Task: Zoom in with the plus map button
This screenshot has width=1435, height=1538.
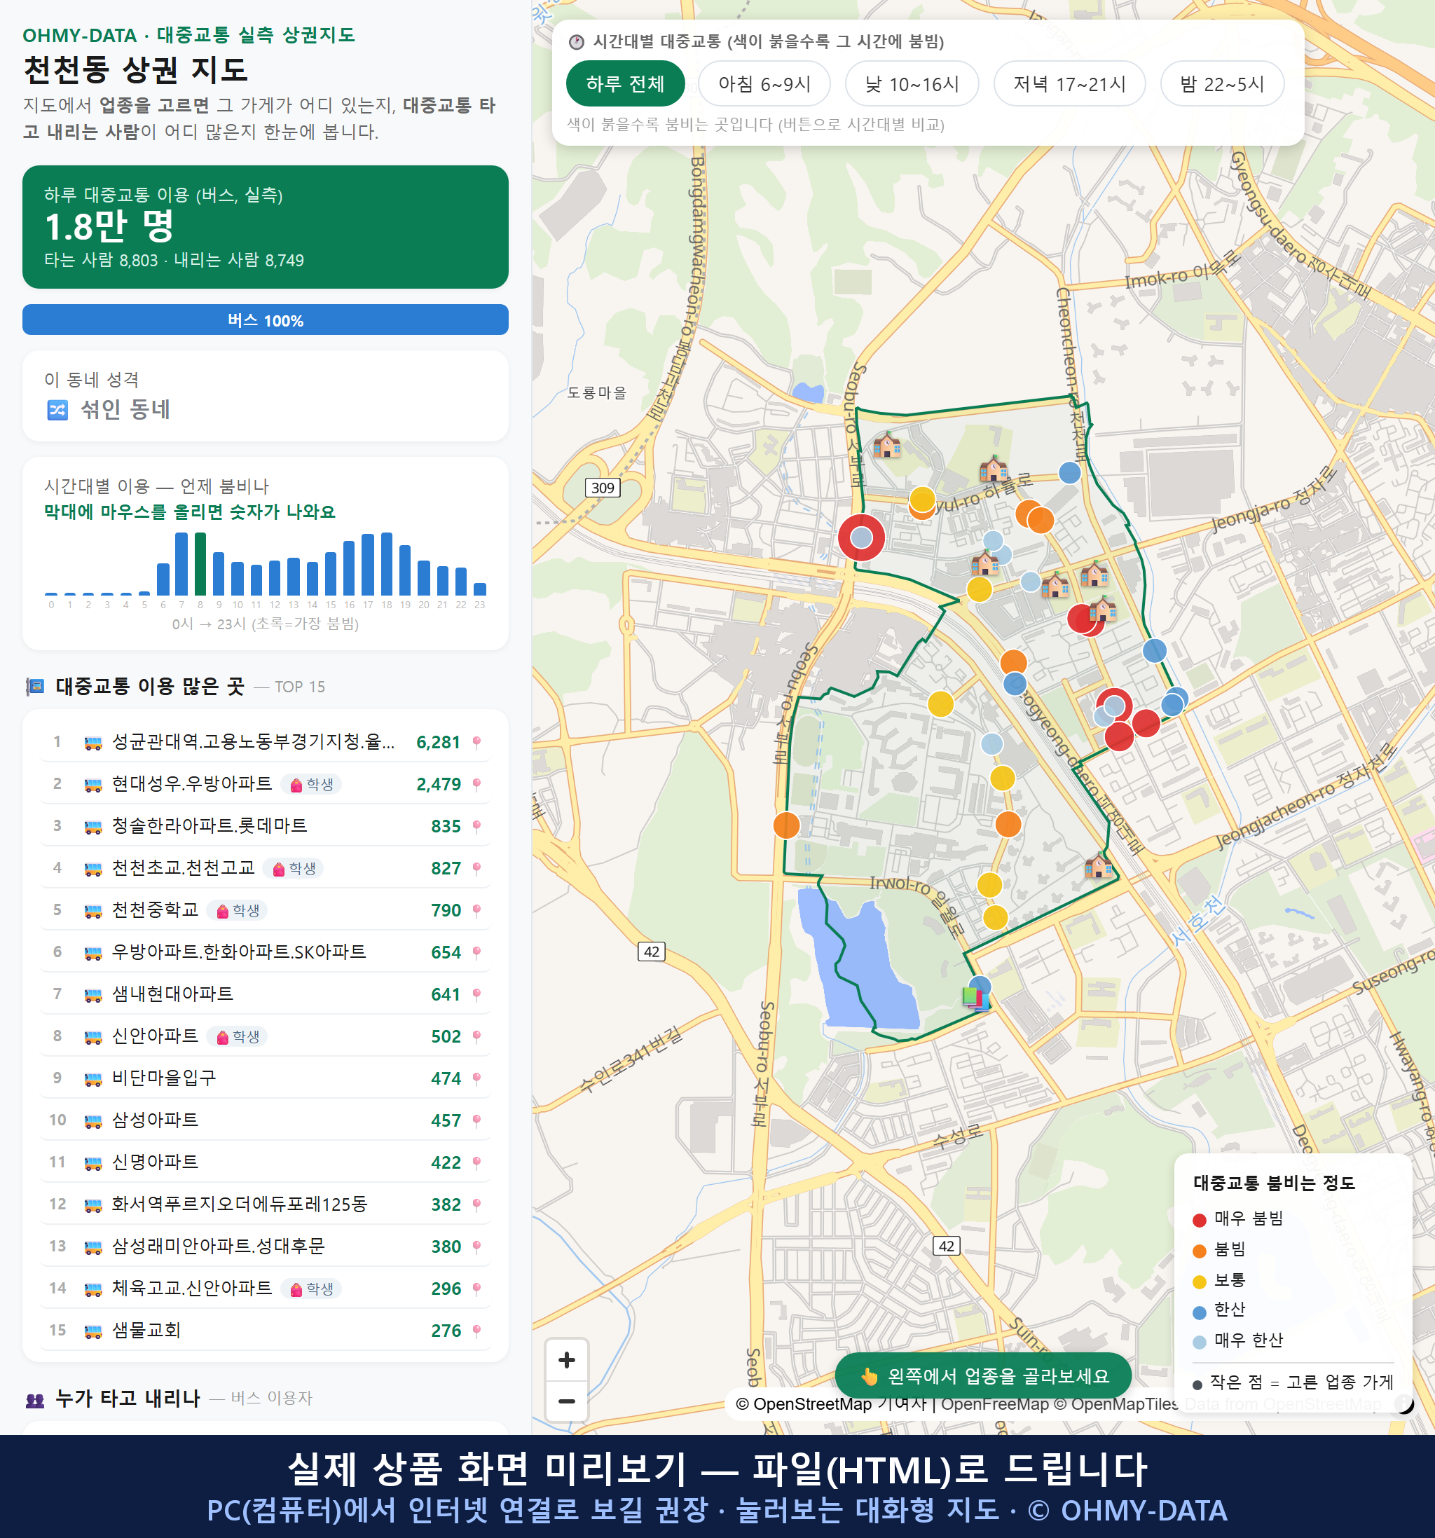Action: [566, 1360]
